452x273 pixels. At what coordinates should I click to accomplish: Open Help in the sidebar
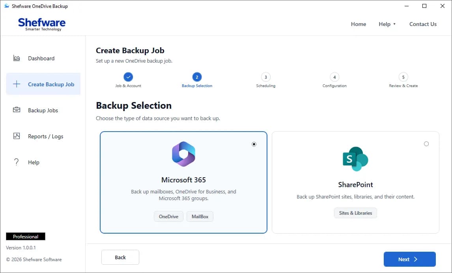click(x=43, y=162)
